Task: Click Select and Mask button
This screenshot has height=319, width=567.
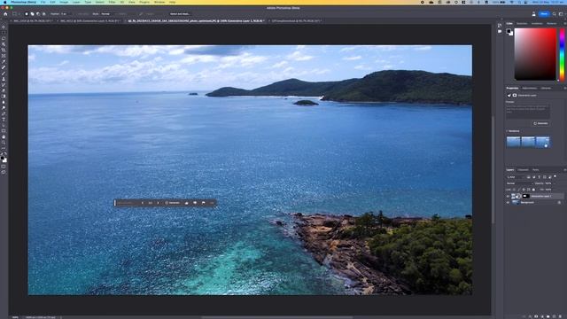Action: [x=180, y=14]
